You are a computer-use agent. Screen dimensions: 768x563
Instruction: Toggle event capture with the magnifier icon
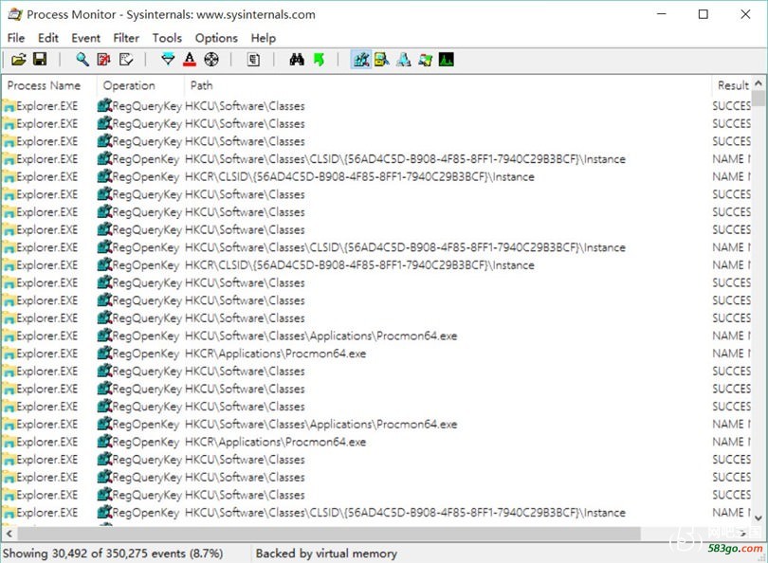coord(82,60)
